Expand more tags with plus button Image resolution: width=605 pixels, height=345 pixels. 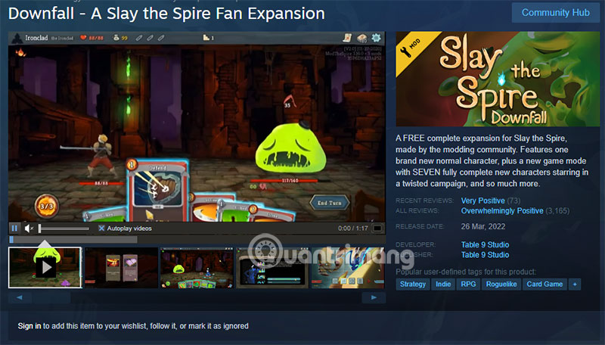[575, 284]
